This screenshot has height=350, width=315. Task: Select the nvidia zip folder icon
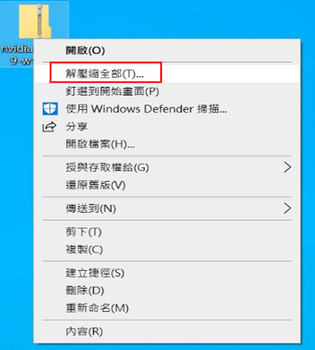click(35, 21)
